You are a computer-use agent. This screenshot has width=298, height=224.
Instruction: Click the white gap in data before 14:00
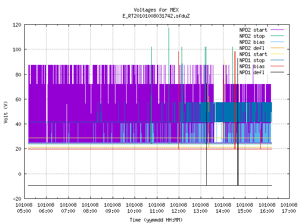[219, 133]
